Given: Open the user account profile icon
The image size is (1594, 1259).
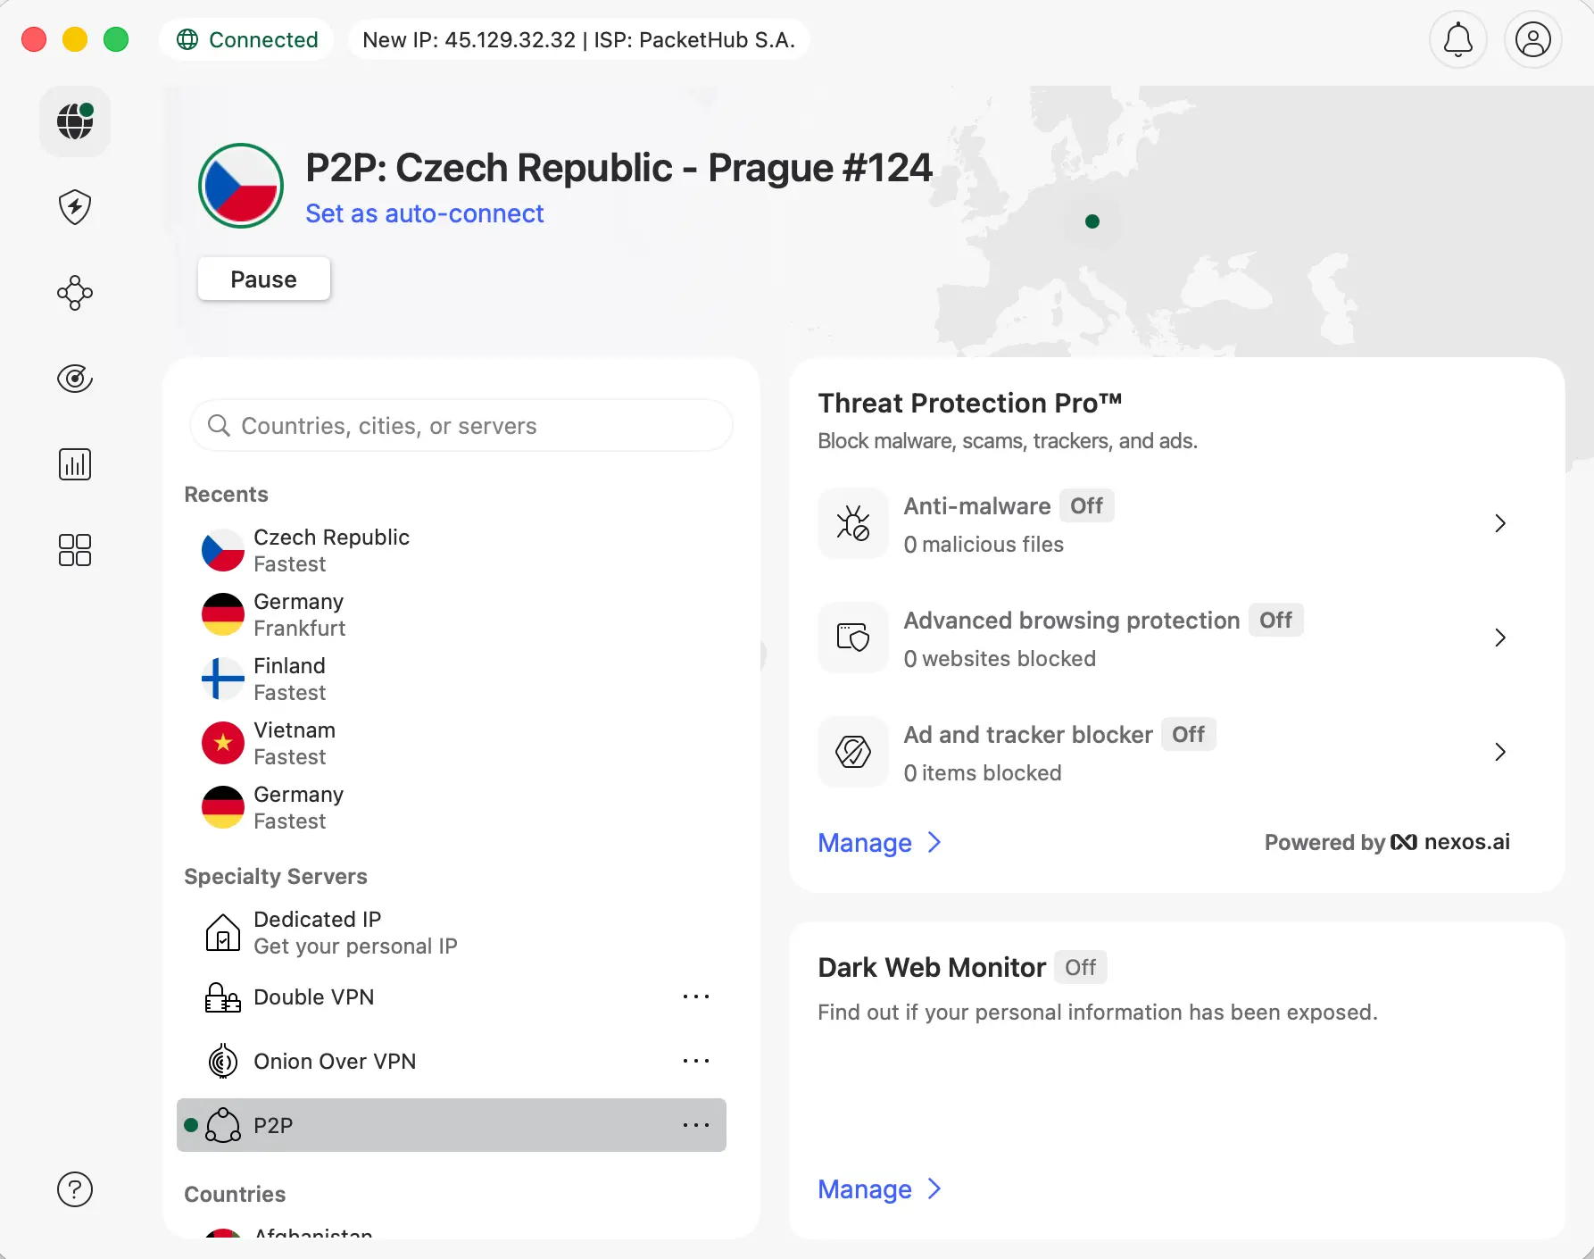Looking at the screenshot, I should pos(1532,39).
